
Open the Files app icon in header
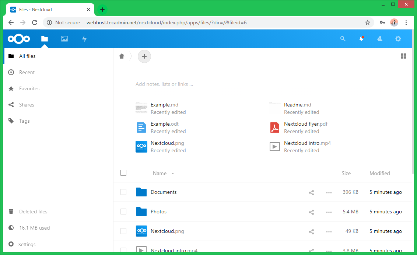(x=45, y=39)
